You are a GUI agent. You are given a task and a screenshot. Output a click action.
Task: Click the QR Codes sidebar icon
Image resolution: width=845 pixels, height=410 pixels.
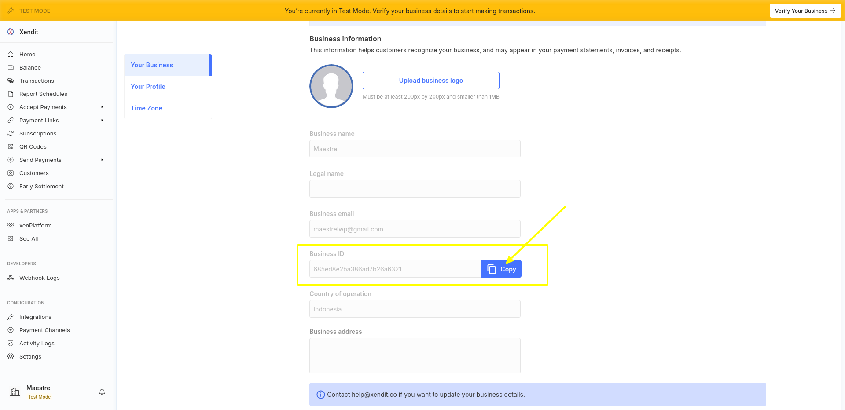tap(11, 146)
